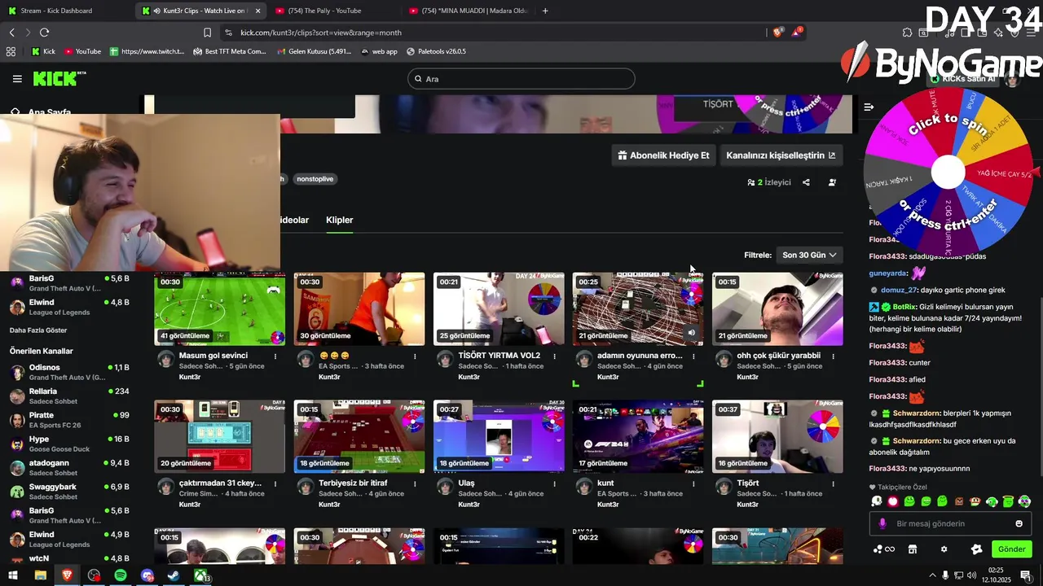
Task: Click the green KICK logo
Action: [59, 78]
